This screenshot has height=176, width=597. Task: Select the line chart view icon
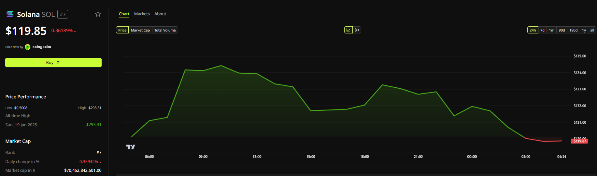click(348, 30)
